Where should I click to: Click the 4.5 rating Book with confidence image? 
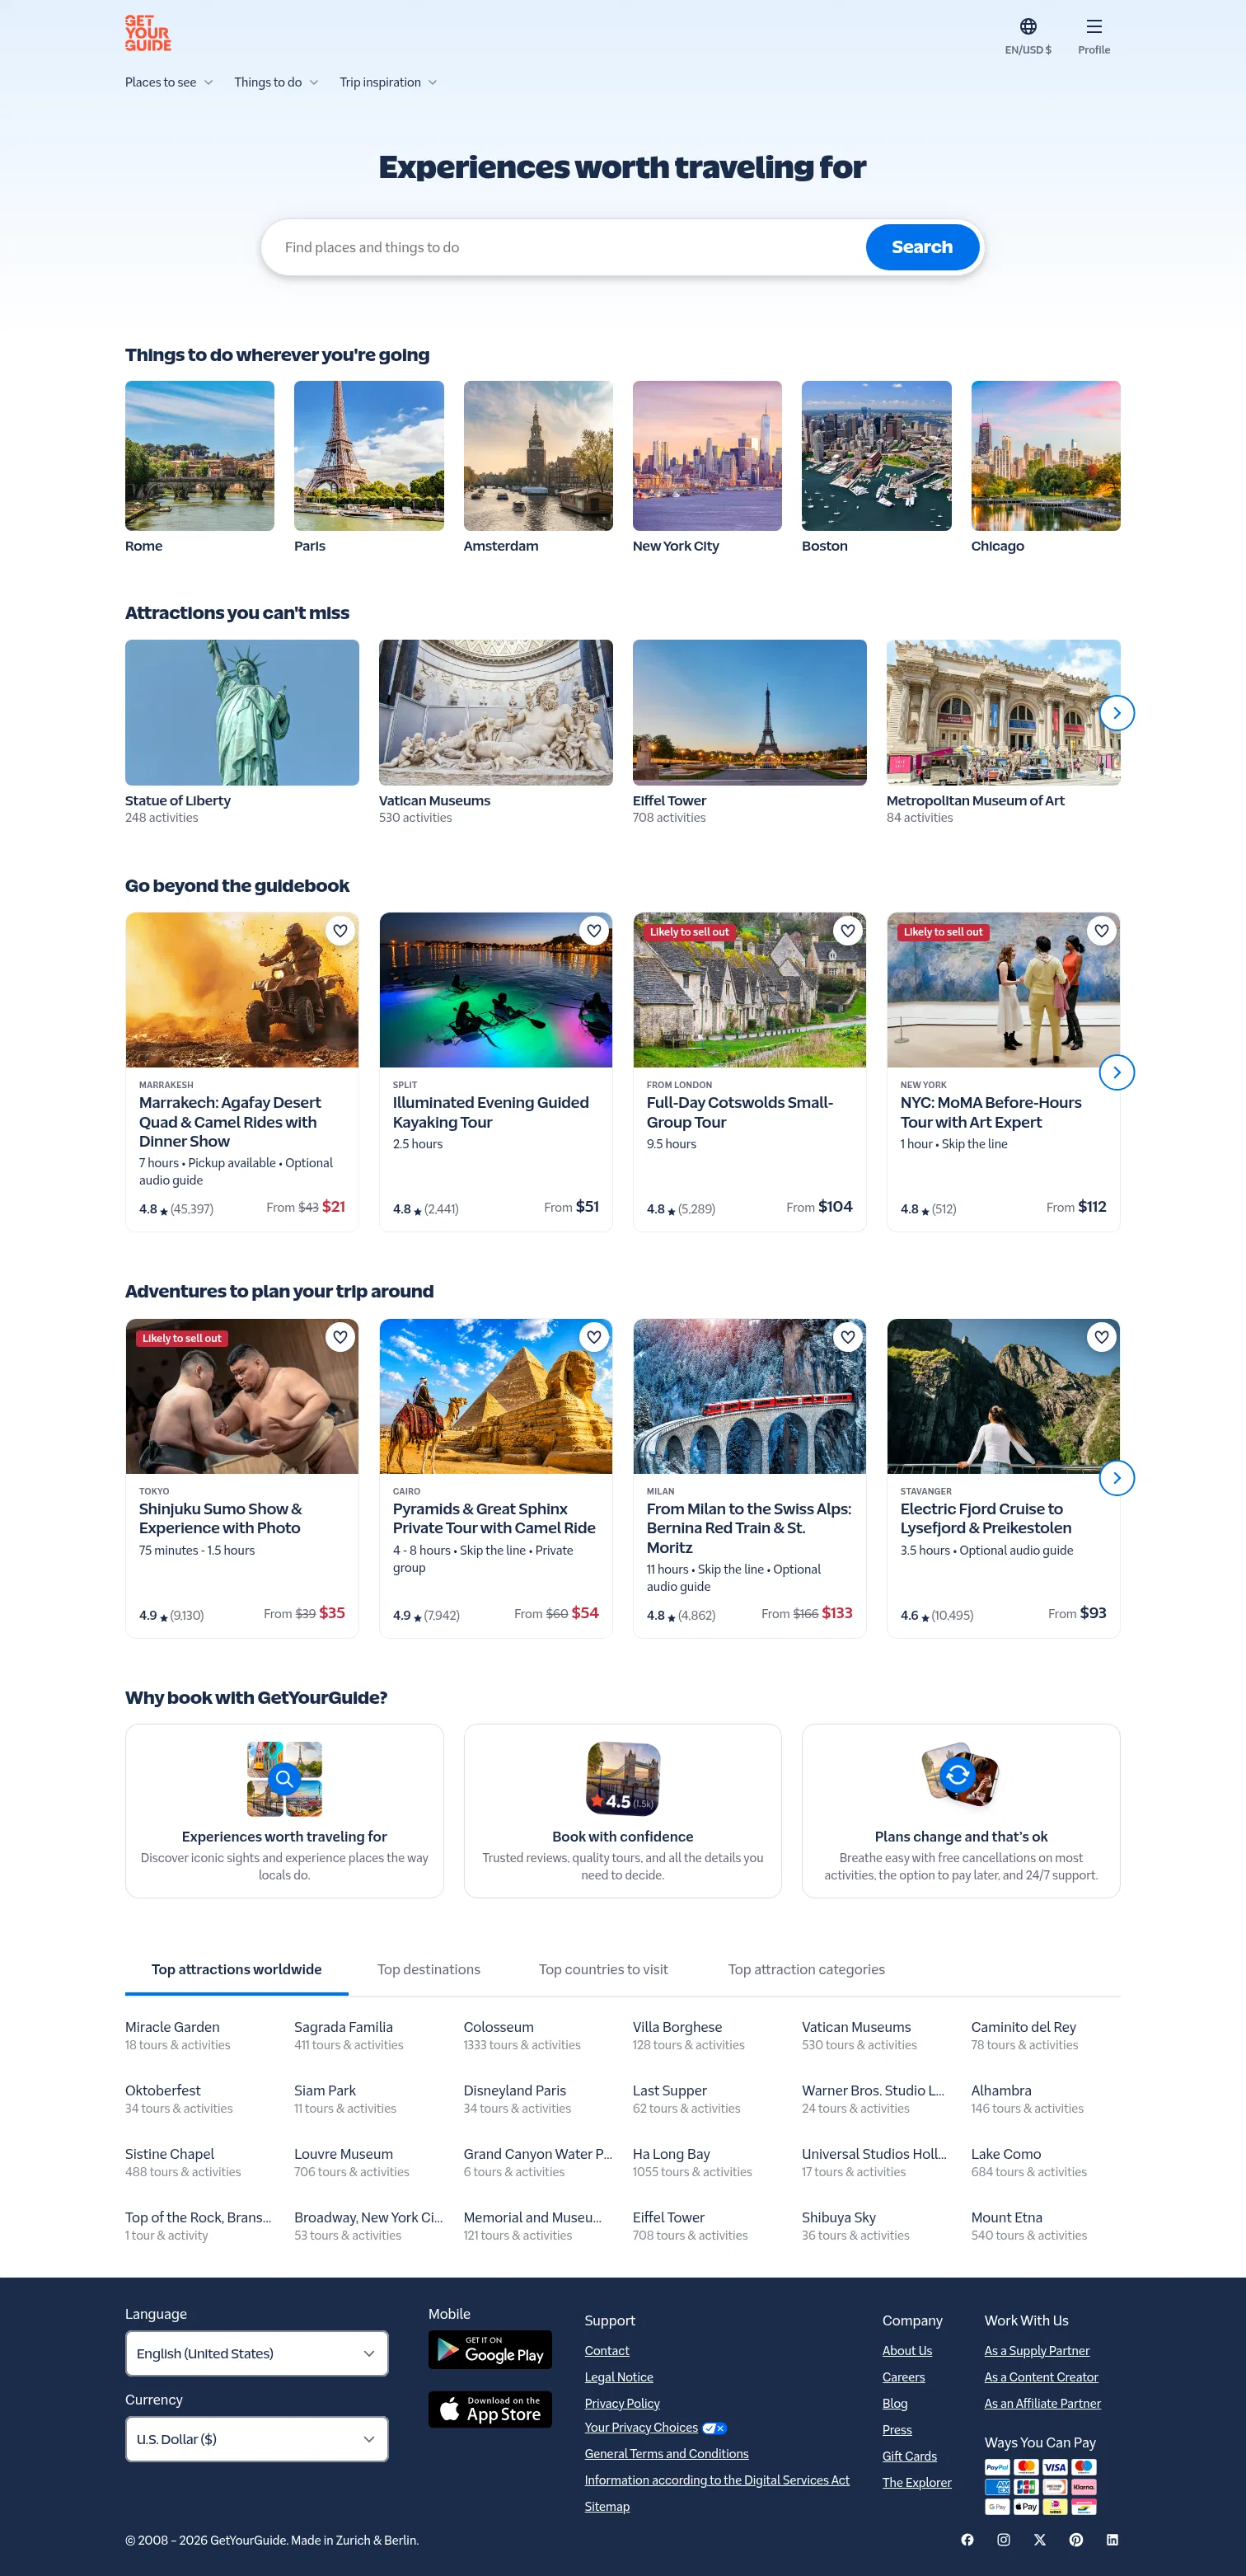pyautogui.click(x=622, y=1779)
